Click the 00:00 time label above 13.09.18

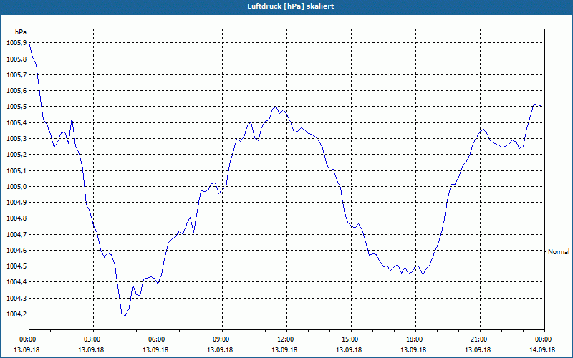tap(27, 339)
